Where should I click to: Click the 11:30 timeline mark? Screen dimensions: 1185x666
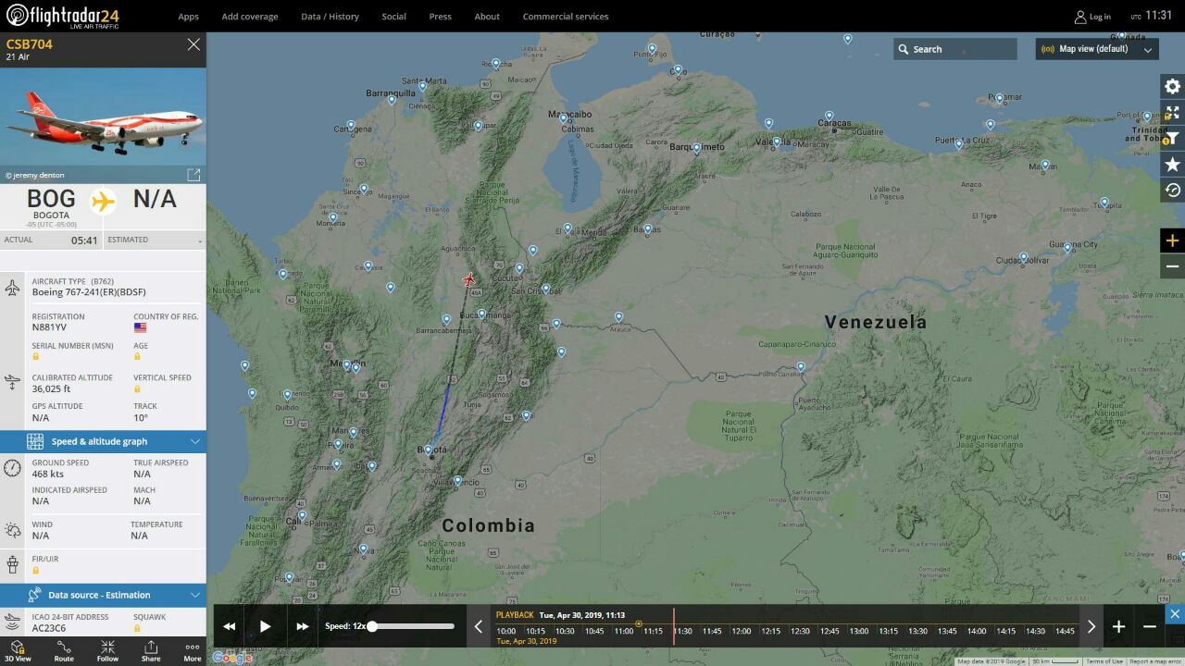point(683,631)
